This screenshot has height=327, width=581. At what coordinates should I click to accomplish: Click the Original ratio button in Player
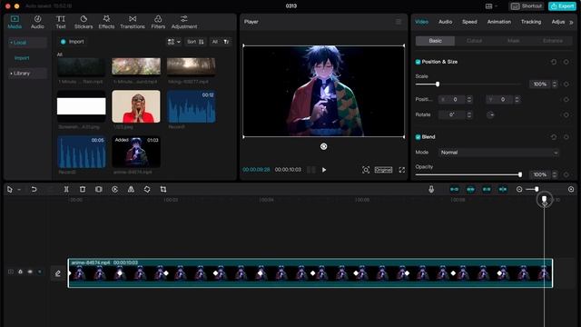(383, 170)
